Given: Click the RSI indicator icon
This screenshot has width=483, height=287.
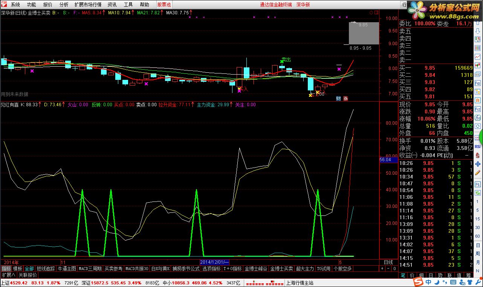Looking at the screenshot, I should point(477,146).
